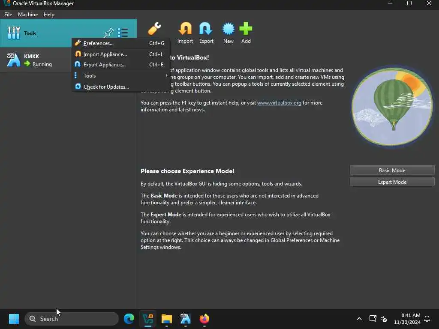Click the muted volume tray icon
The height and width of the screenshot is (329, 439).
pyautogui.click(x=384, y=319)
